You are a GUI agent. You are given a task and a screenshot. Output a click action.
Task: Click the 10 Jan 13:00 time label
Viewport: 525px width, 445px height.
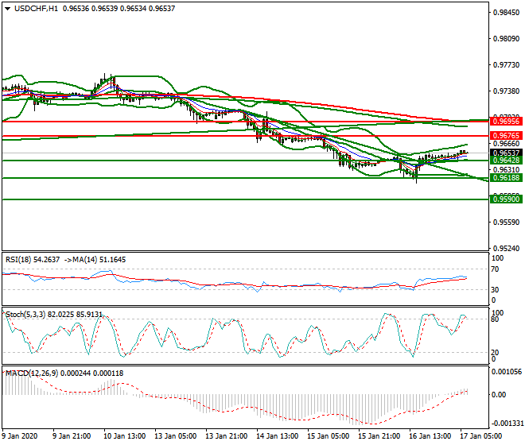125,436
